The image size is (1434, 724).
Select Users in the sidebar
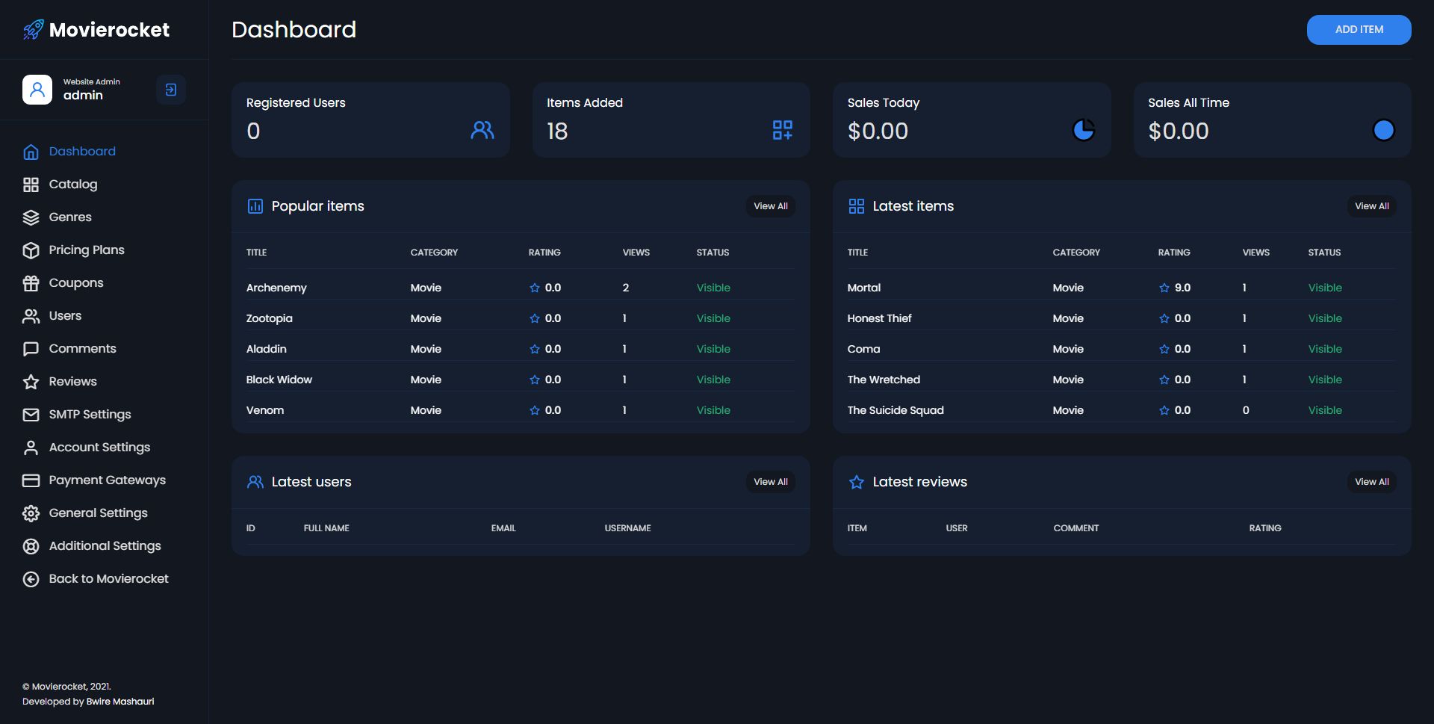point(65,315)
